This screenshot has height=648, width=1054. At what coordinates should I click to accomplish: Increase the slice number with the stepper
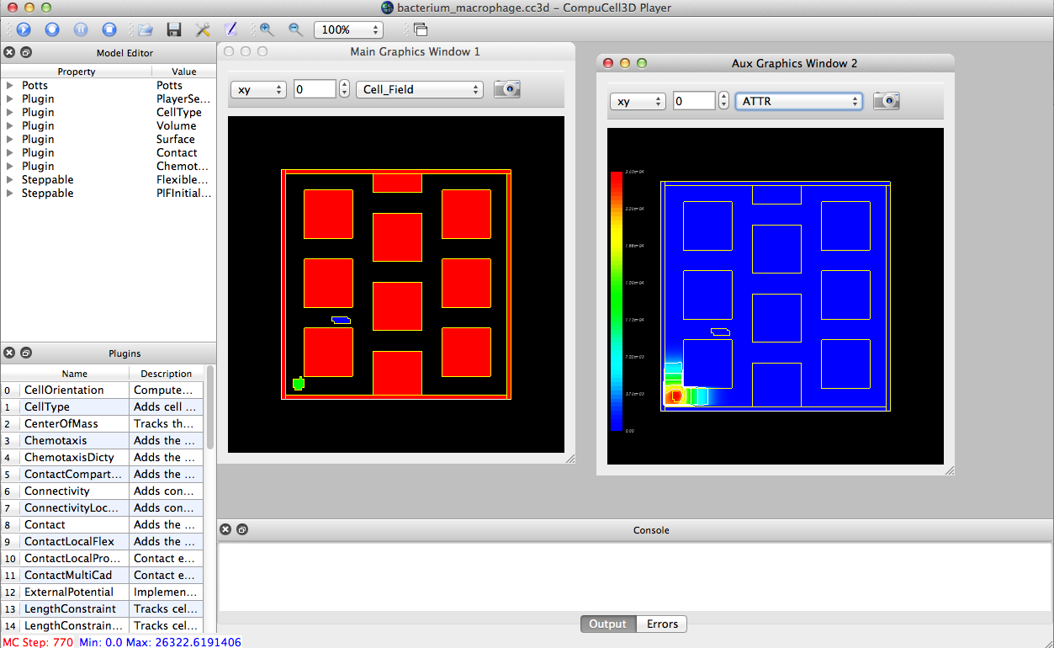click(343, 84)
